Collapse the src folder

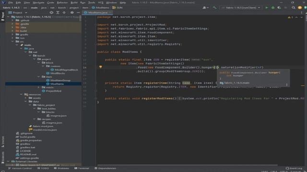pyautogui.click(x=12, y=42)
